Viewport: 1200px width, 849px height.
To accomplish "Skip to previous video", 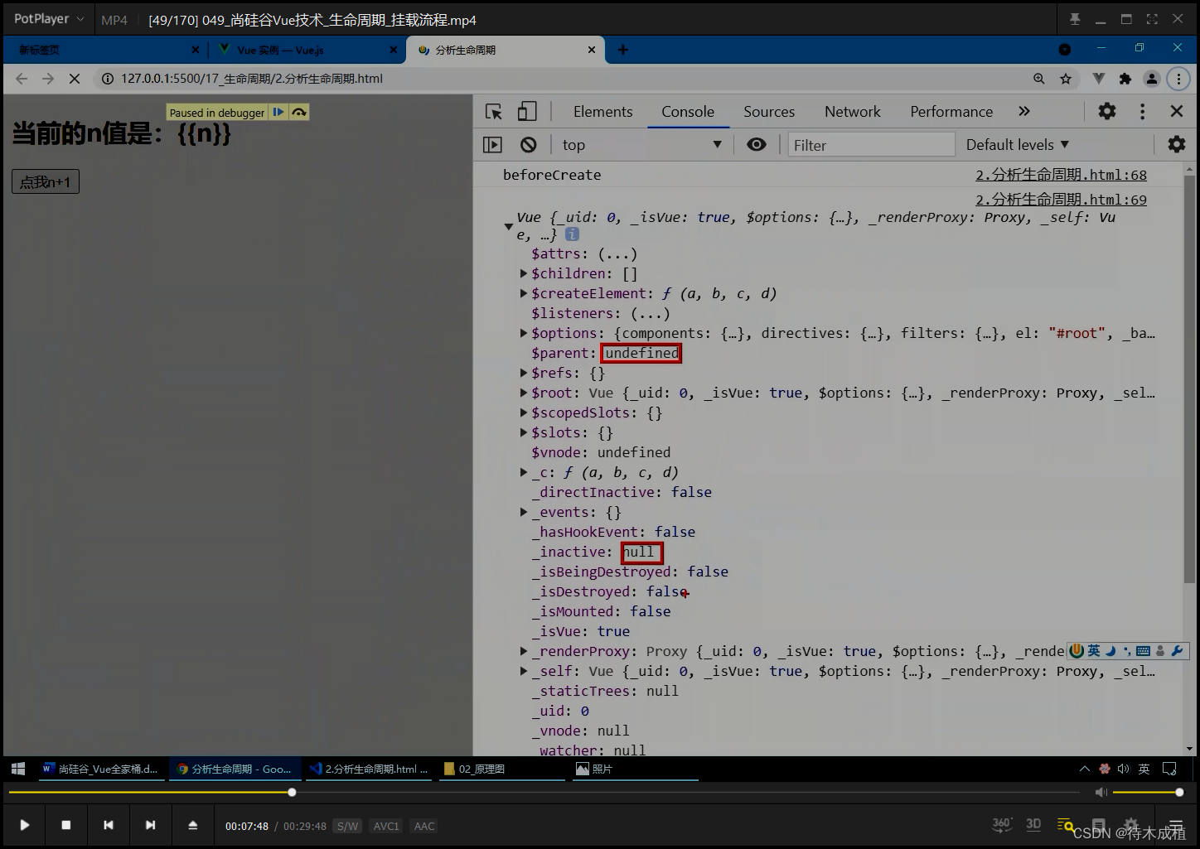I will pyautogui.click(x=109, y=825).
